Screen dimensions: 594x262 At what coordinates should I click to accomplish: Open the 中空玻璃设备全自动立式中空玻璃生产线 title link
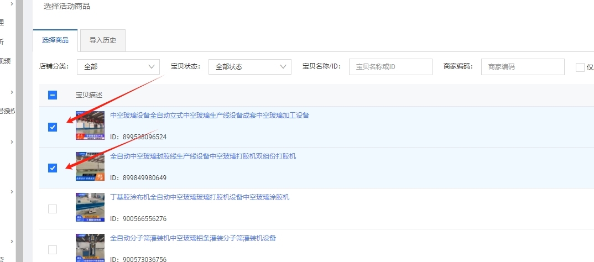[x=210, y=116]
